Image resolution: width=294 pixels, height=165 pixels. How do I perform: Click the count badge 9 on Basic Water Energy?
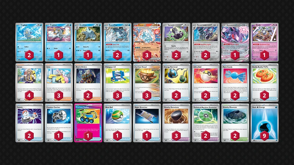(x=264, y=136)
